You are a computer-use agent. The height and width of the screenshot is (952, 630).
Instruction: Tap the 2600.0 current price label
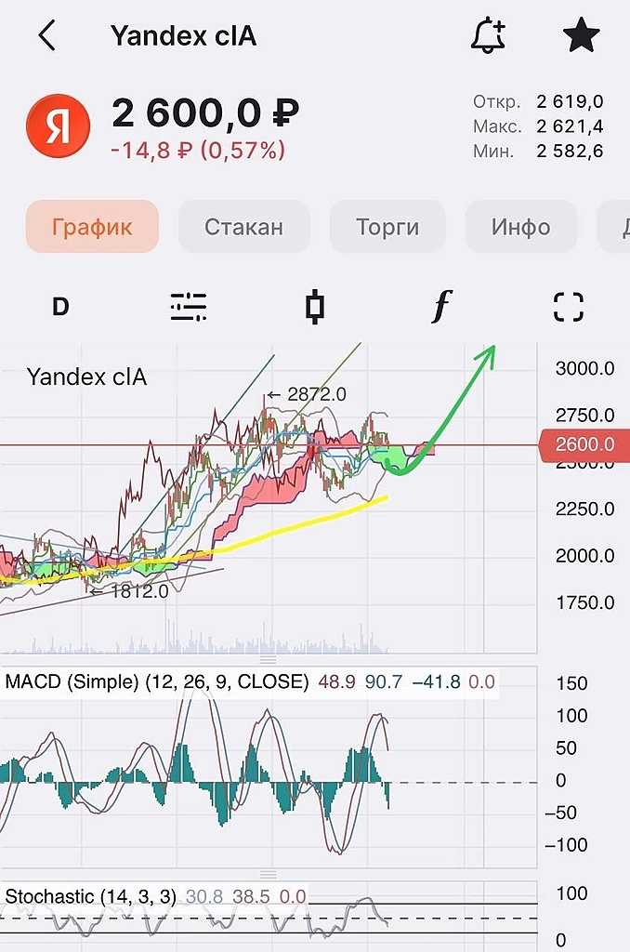[x=584, y=444]
